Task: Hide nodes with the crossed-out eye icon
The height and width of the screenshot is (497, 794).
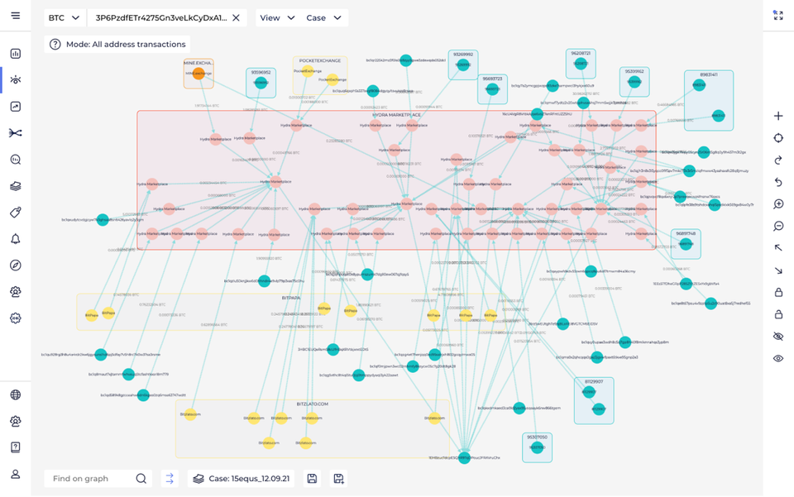Action: [x=778, y=337]
